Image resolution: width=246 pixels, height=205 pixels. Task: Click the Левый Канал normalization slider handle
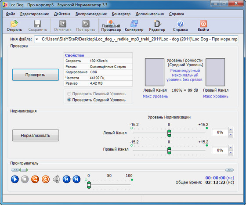click(169, 133)
